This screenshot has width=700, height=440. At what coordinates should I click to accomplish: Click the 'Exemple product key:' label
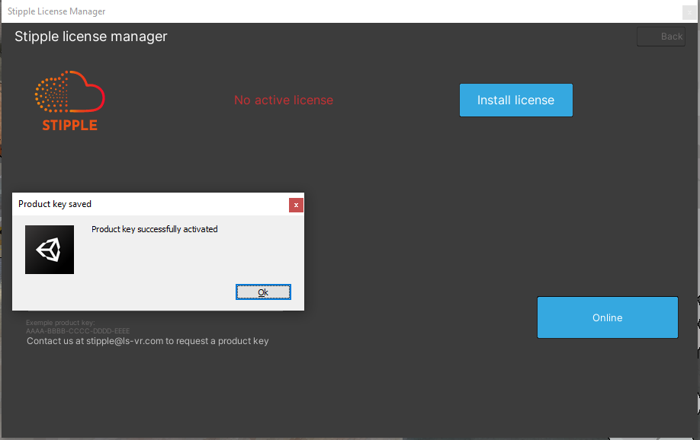click(60, 323)
